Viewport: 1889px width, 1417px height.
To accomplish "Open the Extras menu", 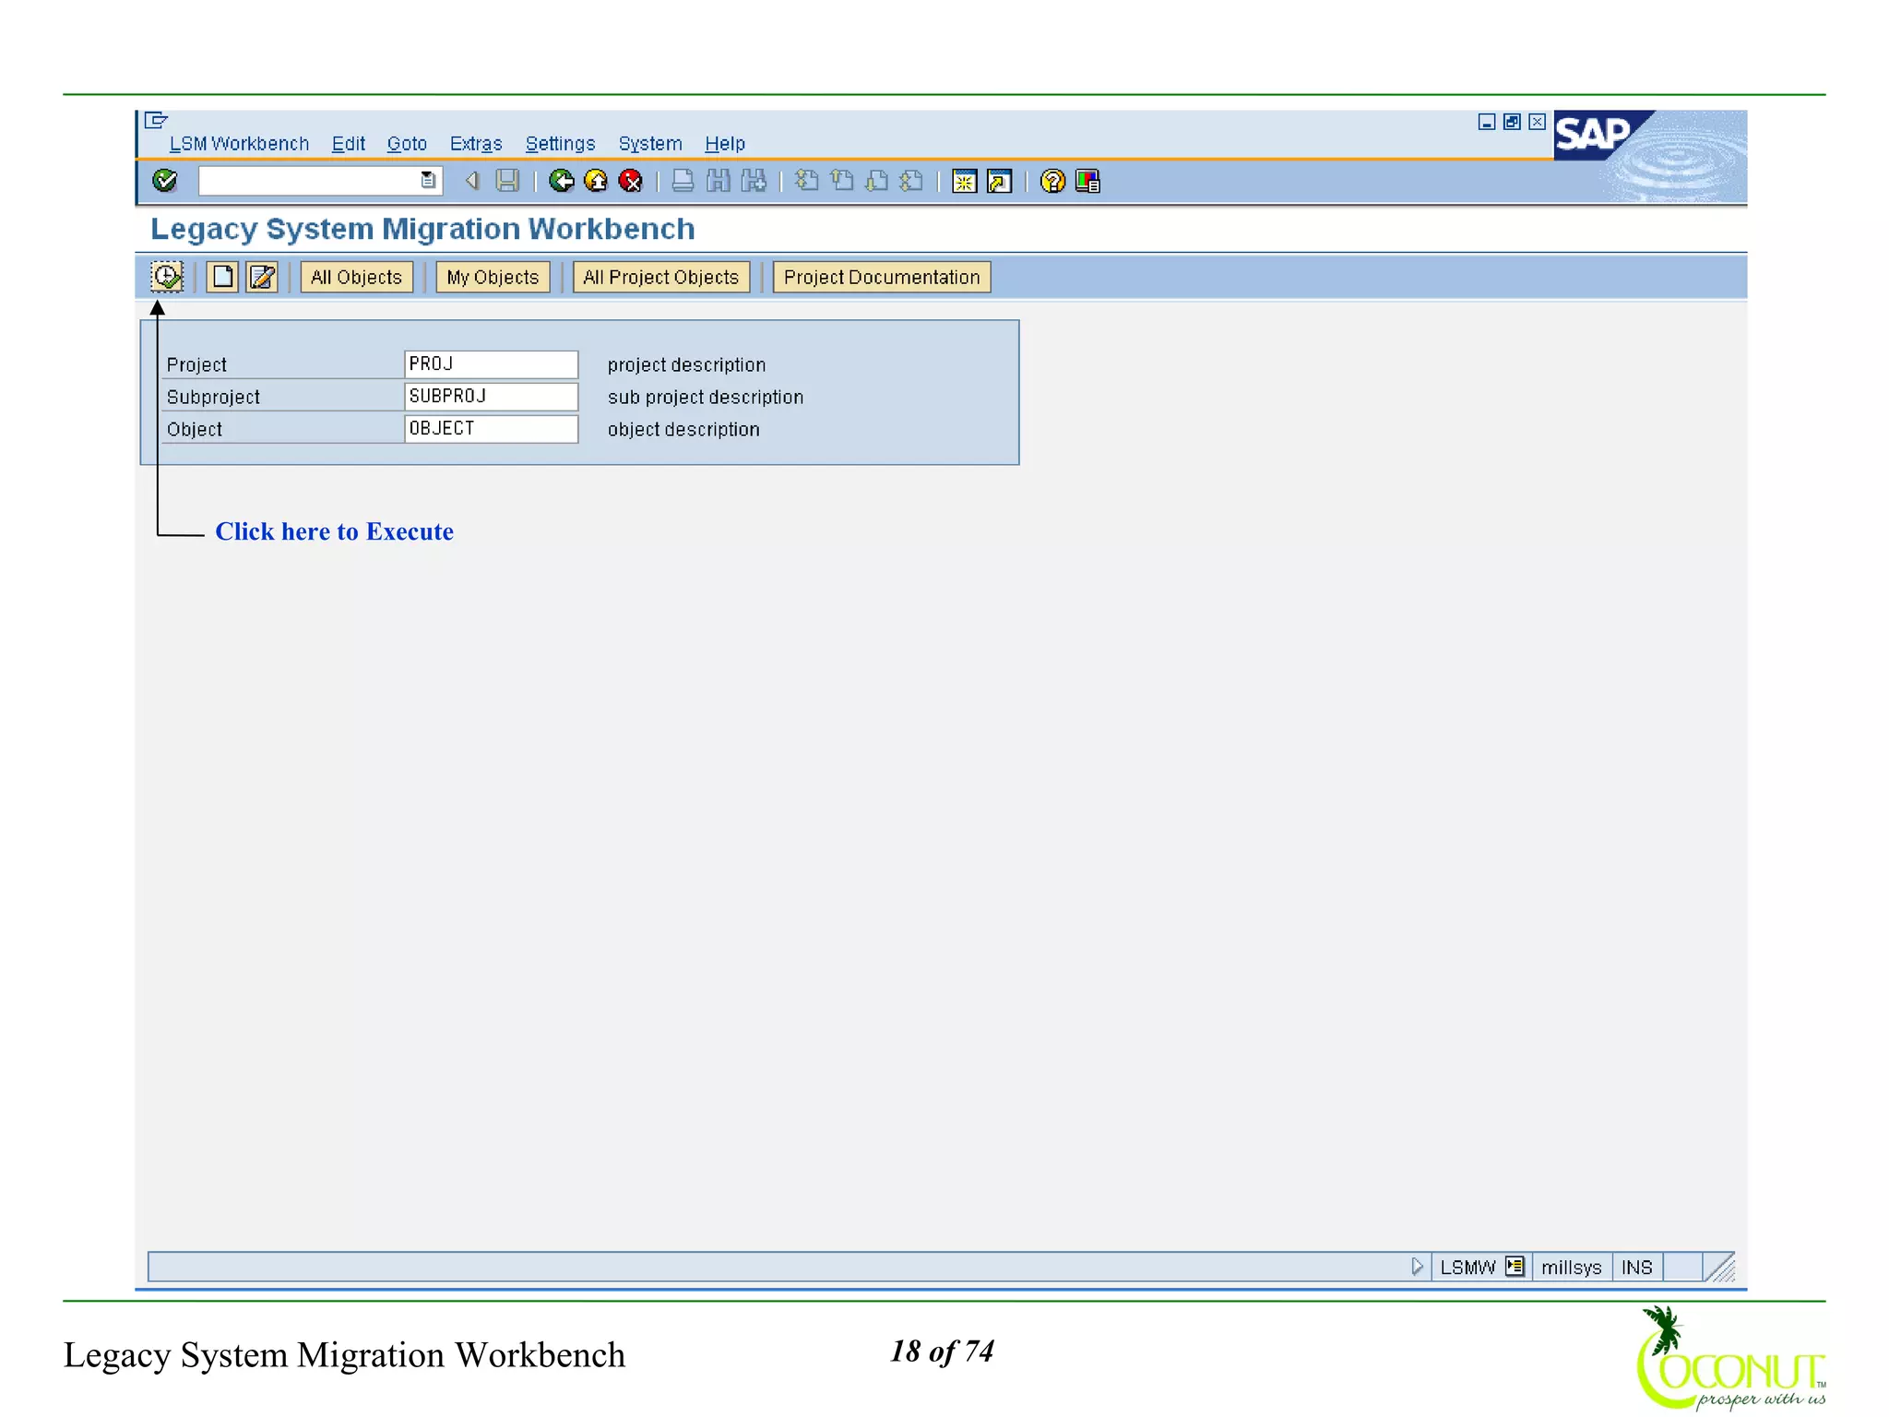I will point(476,144).
